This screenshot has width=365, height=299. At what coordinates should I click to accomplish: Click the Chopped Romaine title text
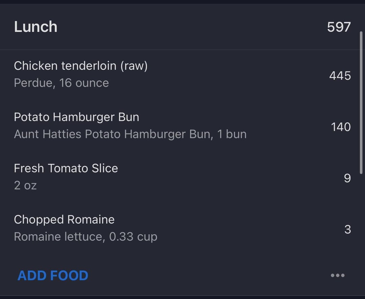coord(64,220)
